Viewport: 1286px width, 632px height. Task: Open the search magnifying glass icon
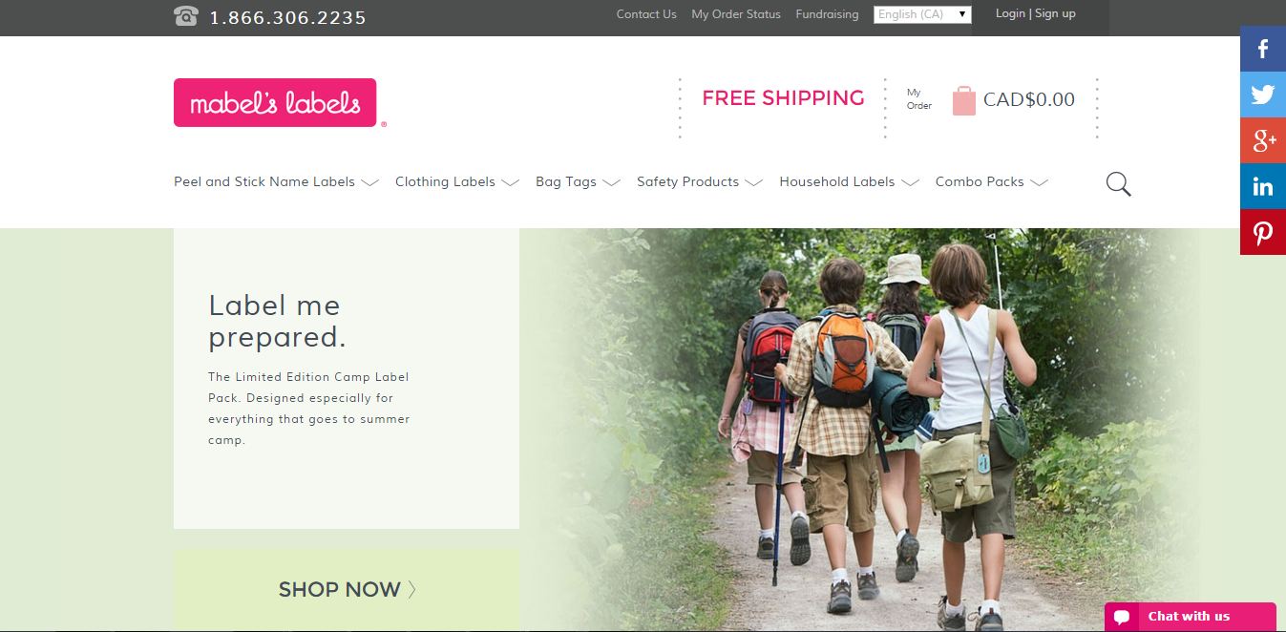click(1119, 183)
